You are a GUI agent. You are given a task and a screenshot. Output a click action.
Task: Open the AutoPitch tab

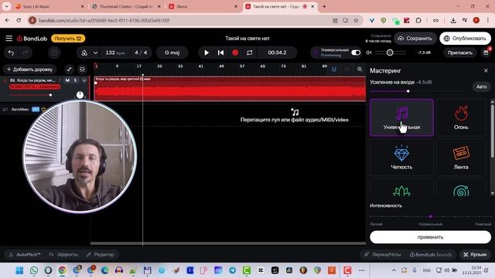(25, 254)
